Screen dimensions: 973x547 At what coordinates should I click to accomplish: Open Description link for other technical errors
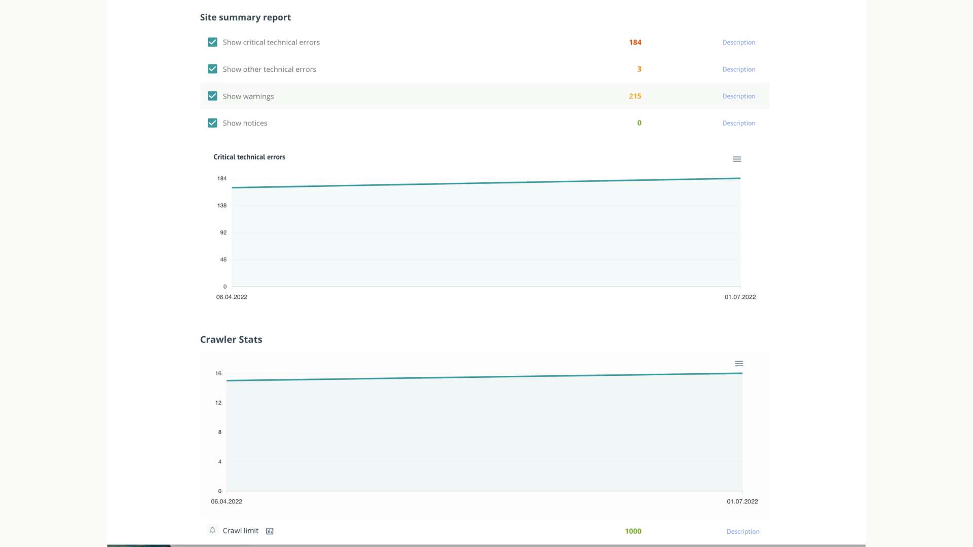[x=738, y=69]
